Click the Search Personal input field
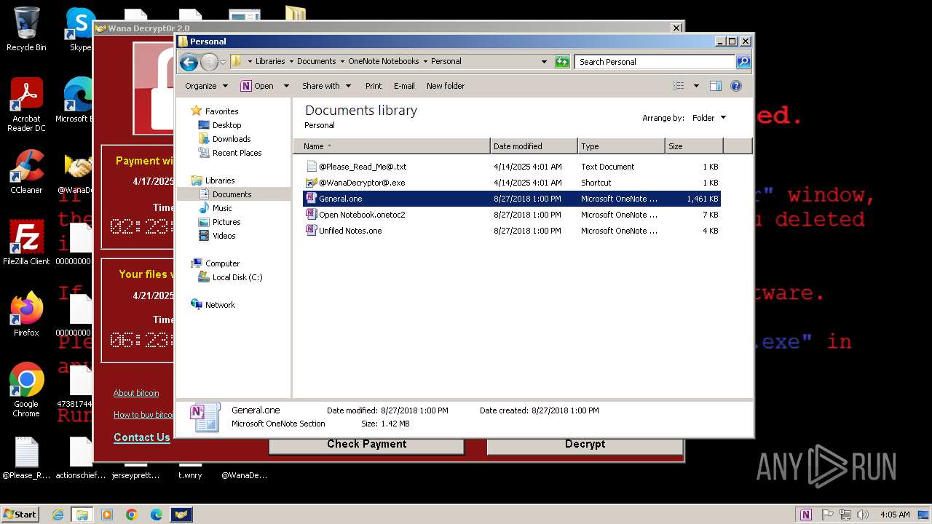The height and width of the screenshot is (524, 932). pos(655,62)
